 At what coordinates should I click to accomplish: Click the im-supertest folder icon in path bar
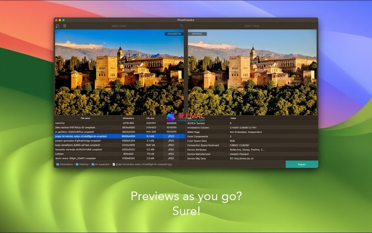point(93,164)
